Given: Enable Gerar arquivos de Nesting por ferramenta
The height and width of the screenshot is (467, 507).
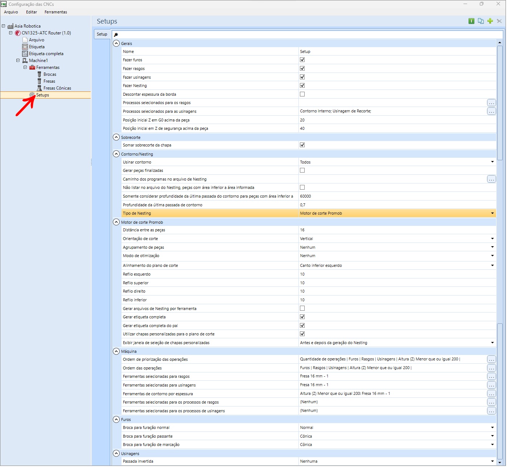Looking at the screenshot, I should pos(303,309).
